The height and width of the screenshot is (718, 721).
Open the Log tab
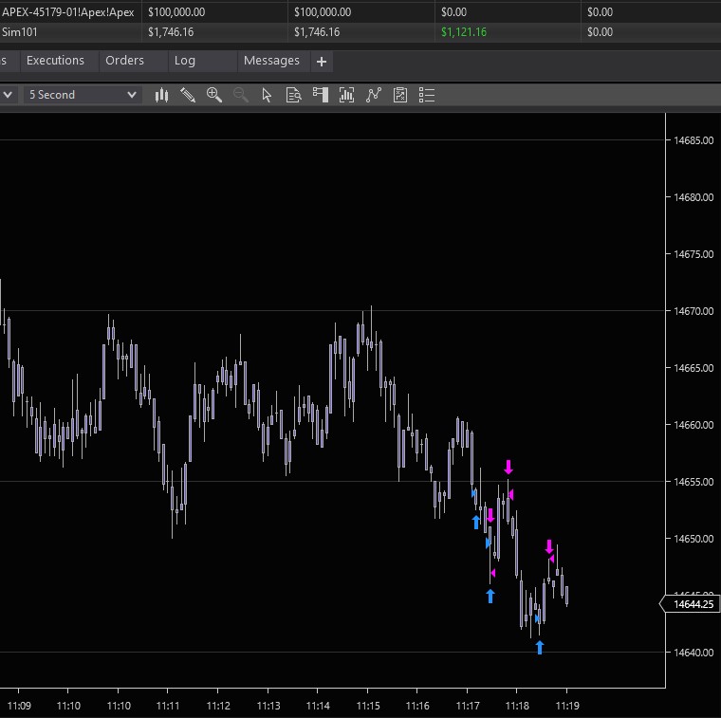pos(185,61)
